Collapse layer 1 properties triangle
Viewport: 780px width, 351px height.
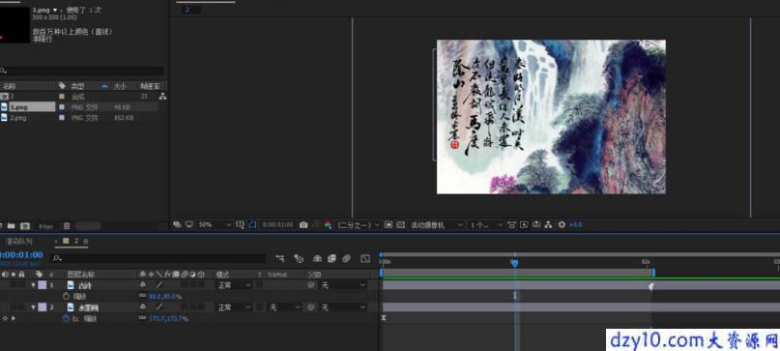click(x=34, y=285)
